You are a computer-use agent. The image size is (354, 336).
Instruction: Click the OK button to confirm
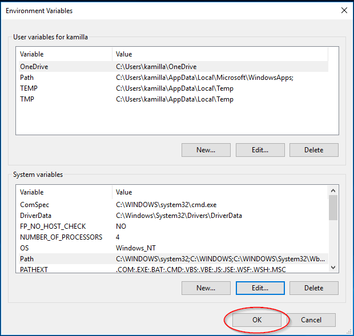[257, 320]
